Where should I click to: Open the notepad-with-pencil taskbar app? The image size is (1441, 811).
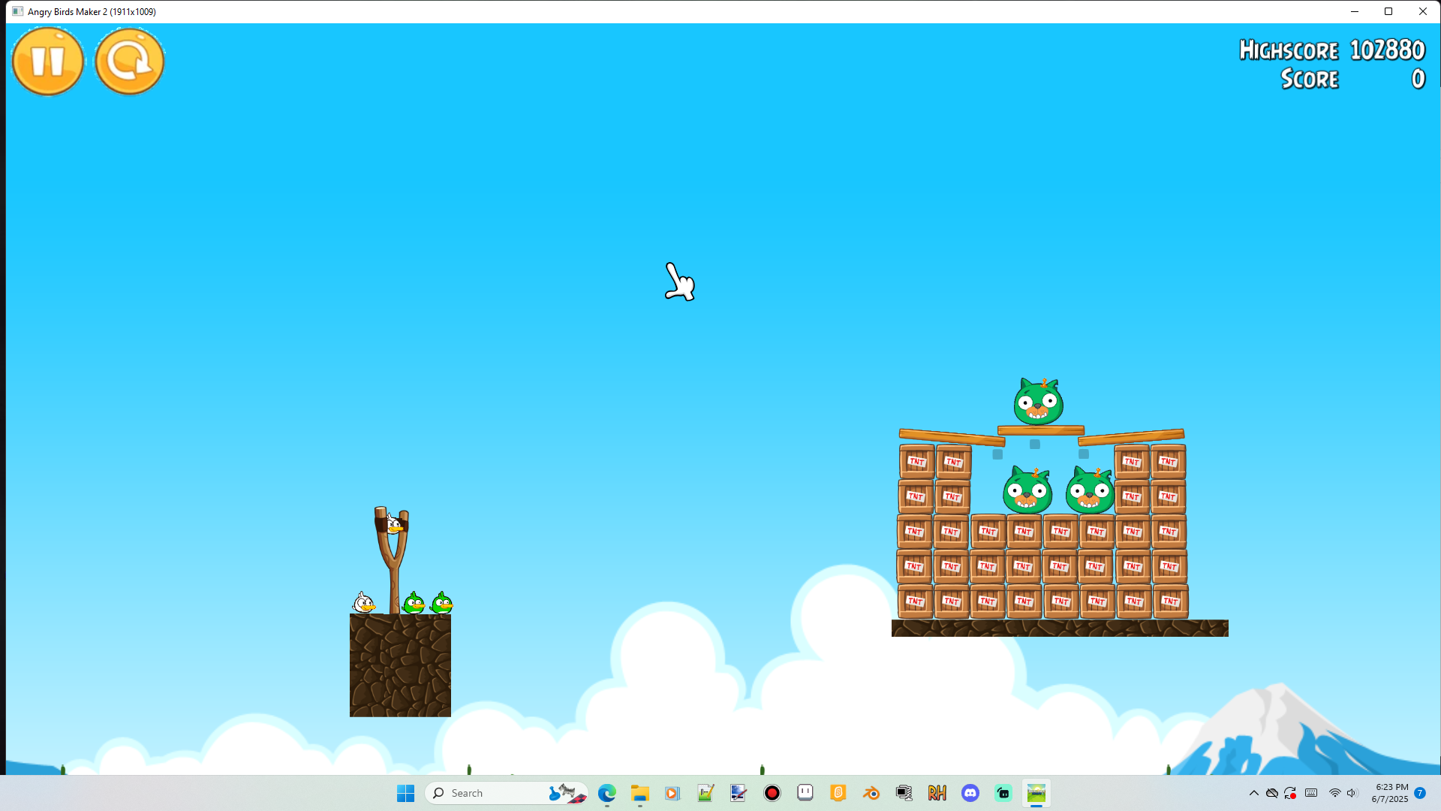point(705,793)
